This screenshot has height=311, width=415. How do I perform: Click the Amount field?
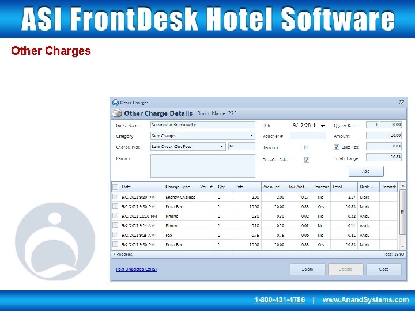[384, 136]
